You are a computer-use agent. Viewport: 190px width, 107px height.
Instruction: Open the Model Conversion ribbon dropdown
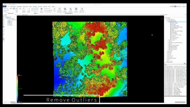point(71,10)
